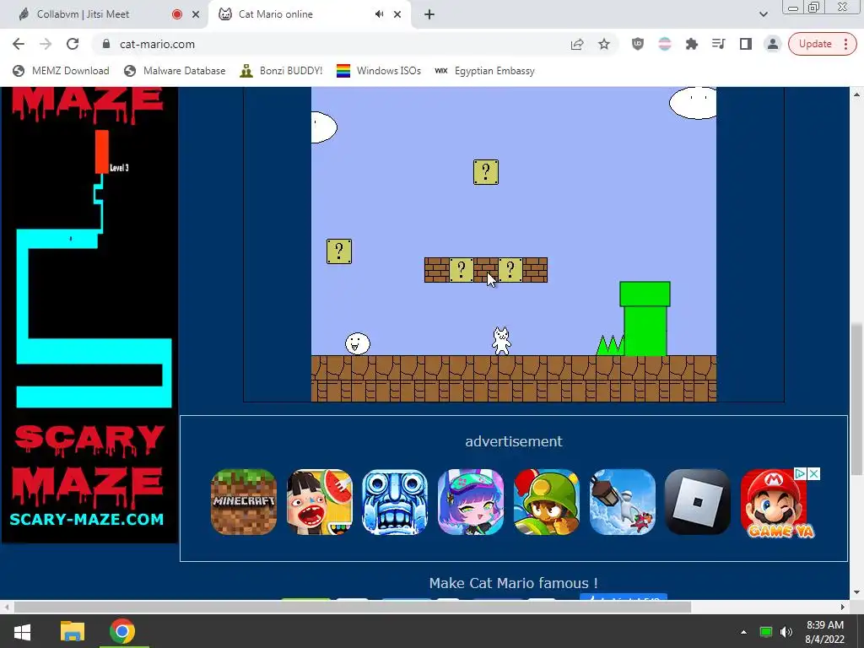
Task: Open a new browser tab
Action: (429, 14)
